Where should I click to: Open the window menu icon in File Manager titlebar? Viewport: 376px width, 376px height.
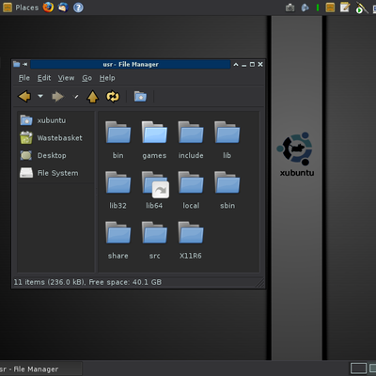coord(16,64)
